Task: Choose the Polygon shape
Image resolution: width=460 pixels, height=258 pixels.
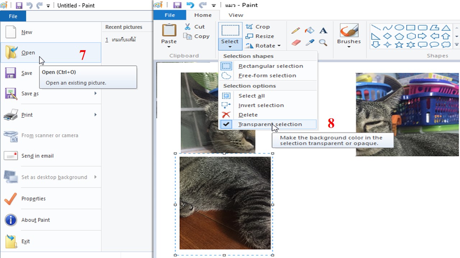Action: (434, 28)
